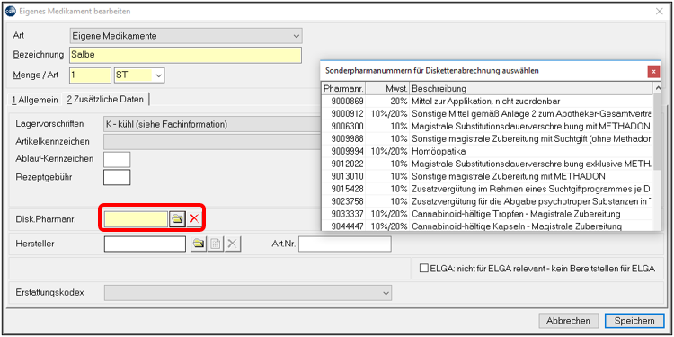
Task: Select row 9012022 Substitutionsdauerverschreibung exklusive
Action: point(487,164)
